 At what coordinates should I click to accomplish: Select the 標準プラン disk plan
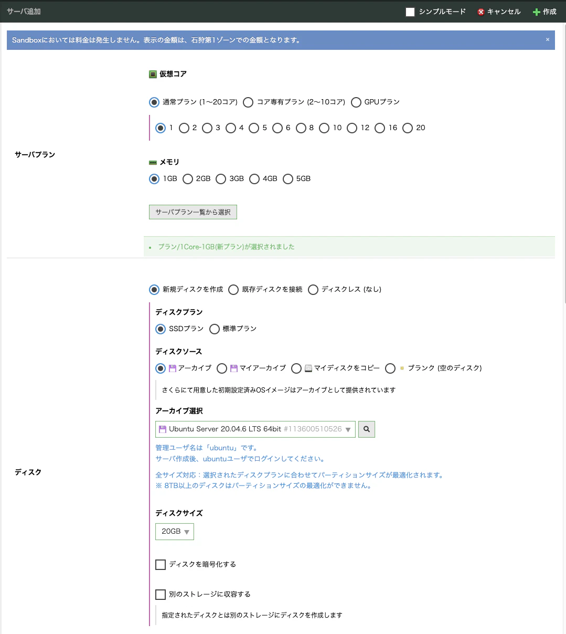pyautogui.click(x=215, y=329)
